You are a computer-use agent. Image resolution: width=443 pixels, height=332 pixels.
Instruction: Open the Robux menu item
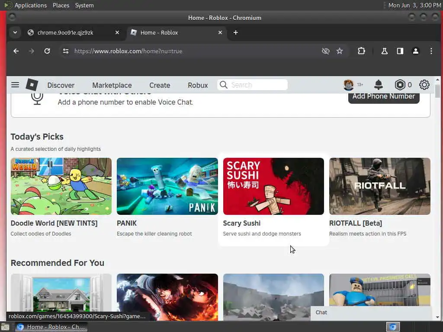(198, 85)
